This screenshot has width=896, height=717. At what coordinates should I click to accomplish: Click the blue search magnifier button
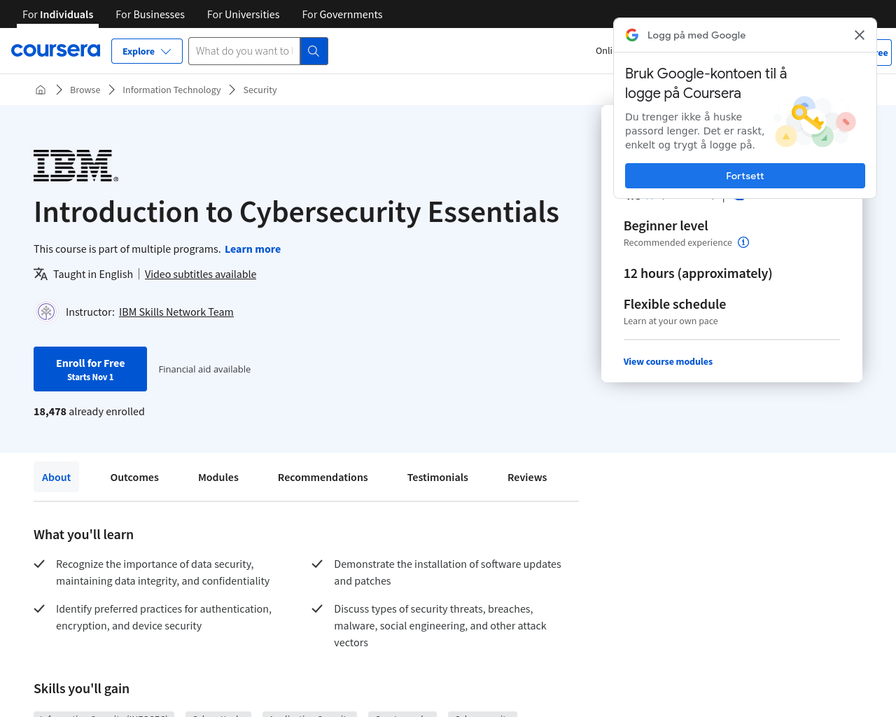click(314, 51)
